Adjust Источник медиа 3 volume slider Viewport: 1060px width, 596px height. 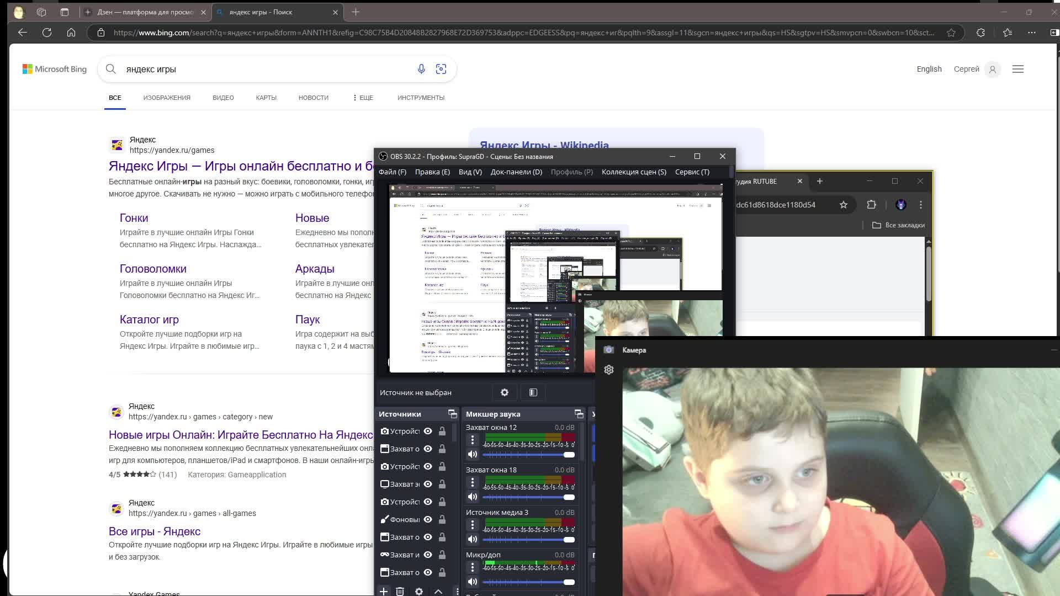529,540
